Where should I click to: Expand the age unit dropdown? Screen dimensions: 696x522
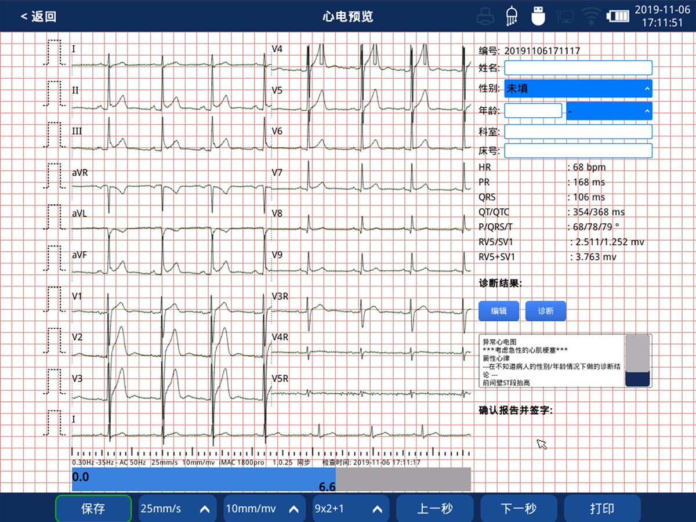click(608, 111)
